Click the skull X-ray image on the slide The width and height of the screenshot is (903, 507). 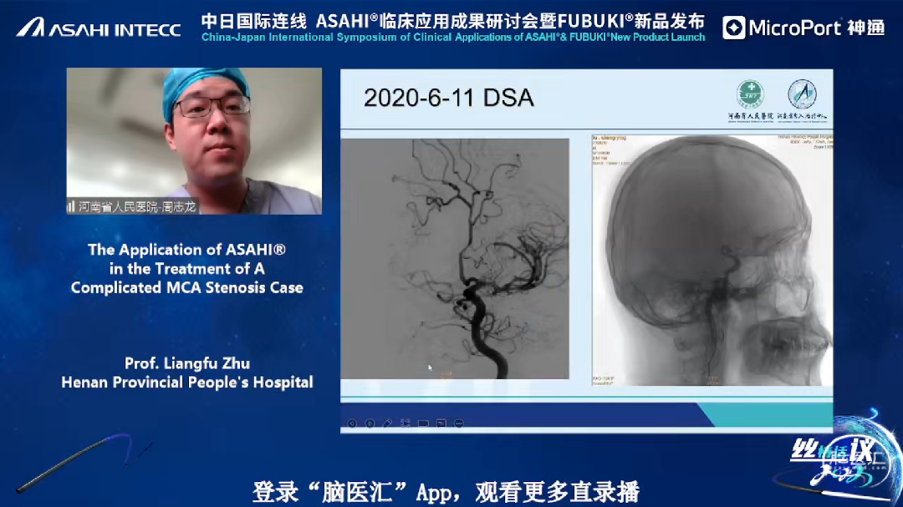click(x=712, y=260)
